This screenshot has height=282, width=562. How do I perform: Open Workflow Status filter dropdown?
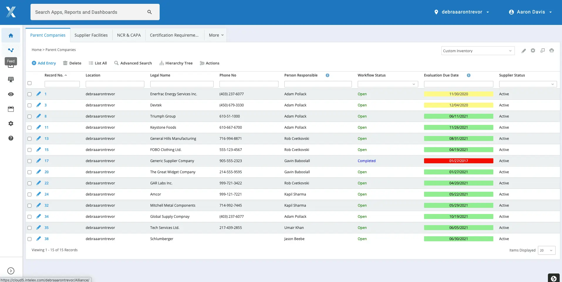click(x=388, y=84)
